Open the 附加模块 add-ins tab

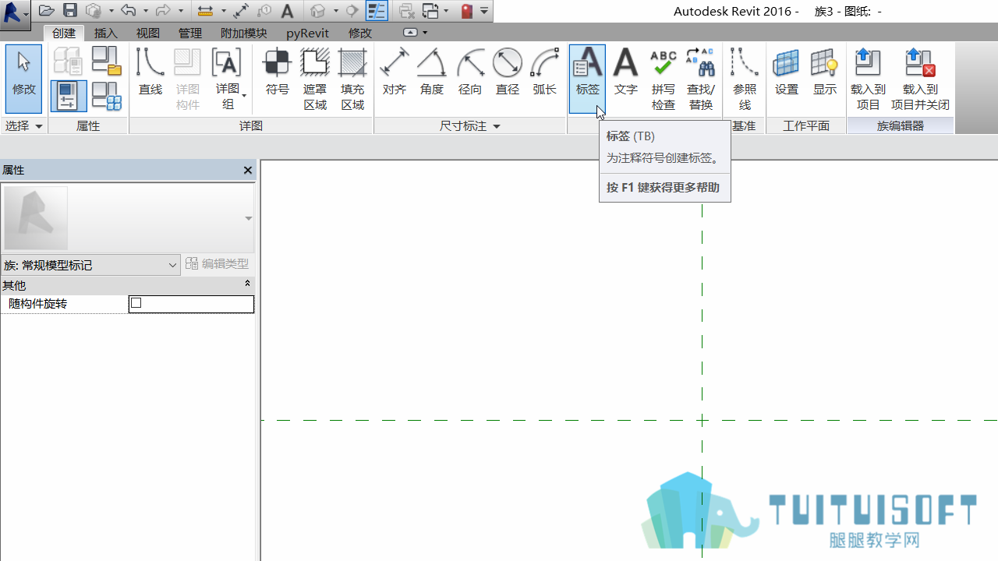click(244, 33)
